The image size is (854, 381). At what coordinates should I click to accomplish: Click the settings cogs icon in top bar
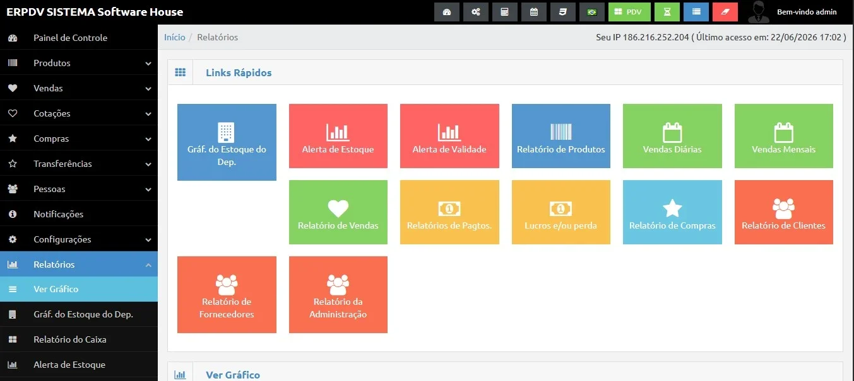point(476,12)
